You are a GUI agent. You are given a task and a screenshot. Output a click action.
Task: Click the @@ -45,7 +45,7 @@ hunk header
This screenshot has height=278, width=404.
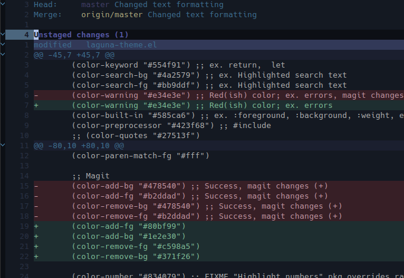[x=74, y=55]
